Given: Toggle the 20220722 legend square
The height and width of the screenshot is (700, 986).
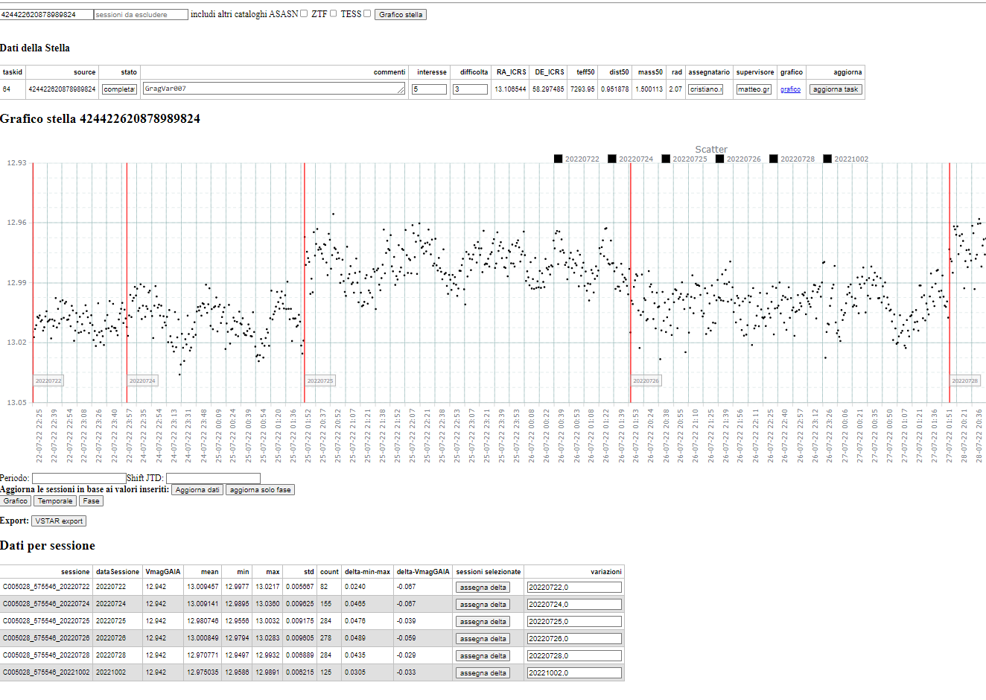Looking at the screenshot, I should tap(558, 159).
